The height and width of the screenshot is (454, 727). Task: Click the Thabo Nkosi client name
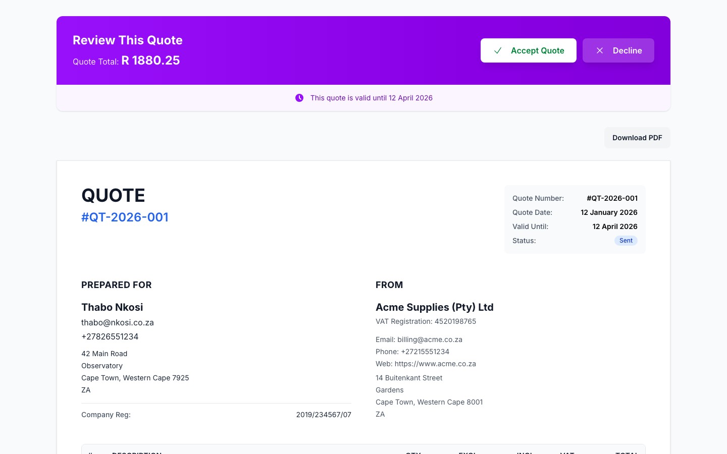(x=112, y=307)
